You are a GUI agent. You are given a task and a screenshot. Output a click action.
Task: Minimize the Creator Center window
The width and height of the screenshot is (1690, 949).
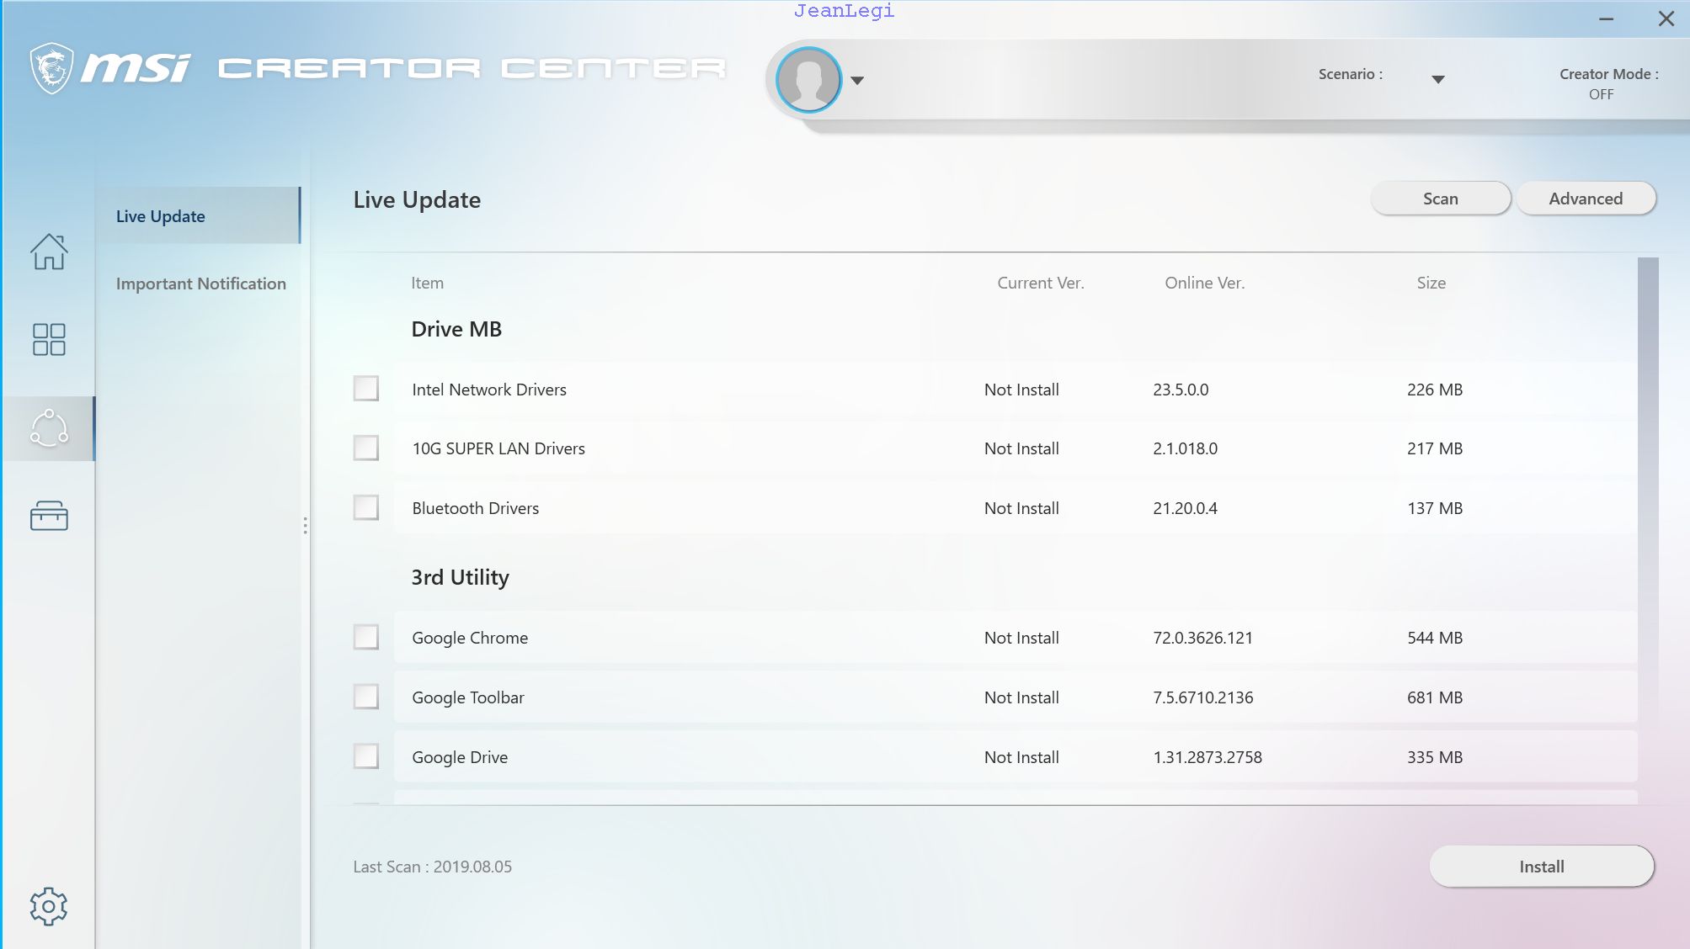tap(1607, 19)
